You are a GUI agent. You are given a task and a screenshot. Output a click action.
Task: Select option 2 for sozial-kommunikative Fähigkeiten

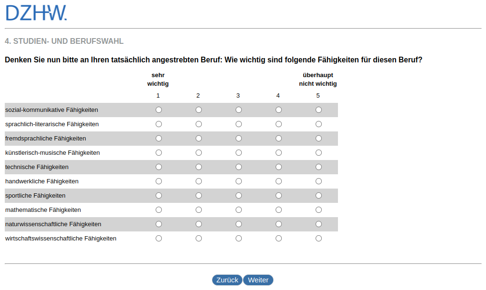[x=198, y=110]
